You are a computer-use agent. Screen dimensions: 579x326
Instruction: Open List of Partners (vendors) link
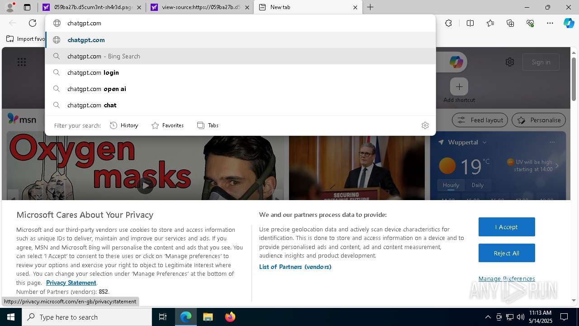tap(295, 267)
